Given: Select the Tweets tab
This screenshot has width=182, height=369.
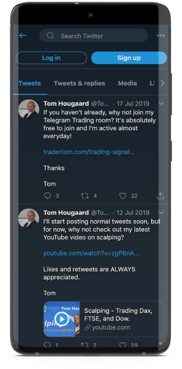Looking at the screenshot, I should [30, 84].
